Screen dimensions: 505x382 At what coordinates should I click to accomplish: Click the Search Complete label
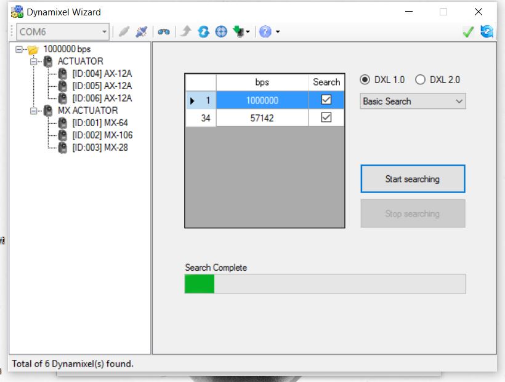216,268
